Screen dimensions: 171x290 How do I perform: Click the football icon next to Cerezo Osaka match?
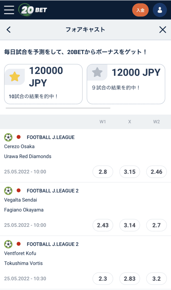click(x=8, y=137)
